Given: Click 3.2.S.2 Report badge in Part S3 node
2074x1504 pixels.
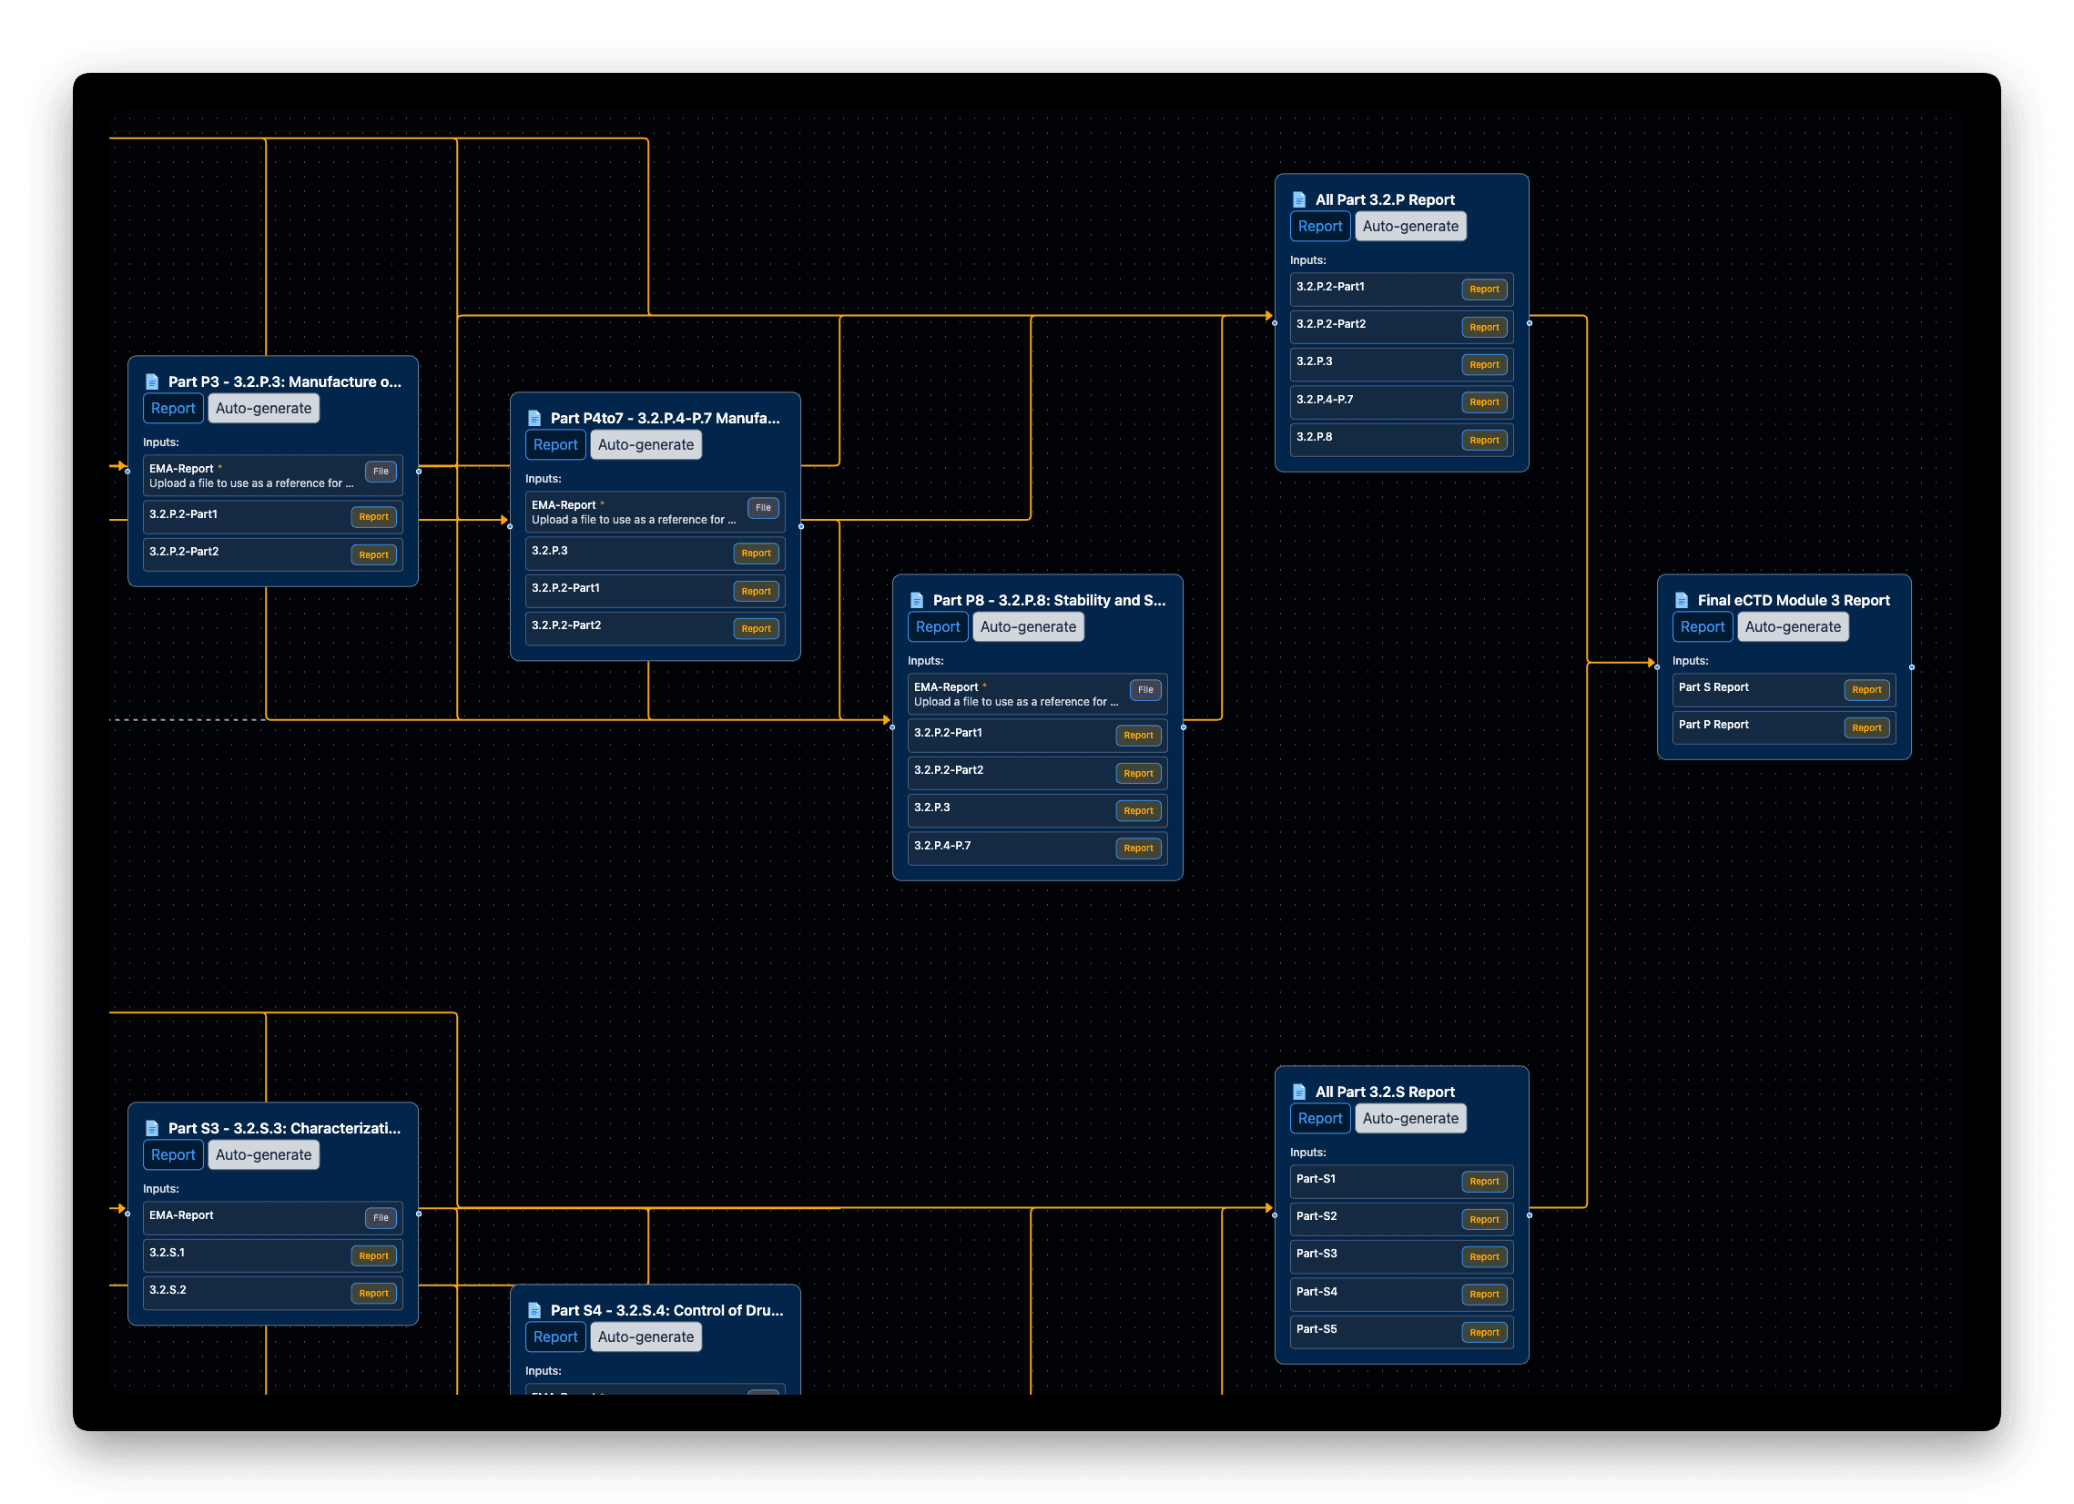Looking at the screenshot, I should coord(373,1294).
